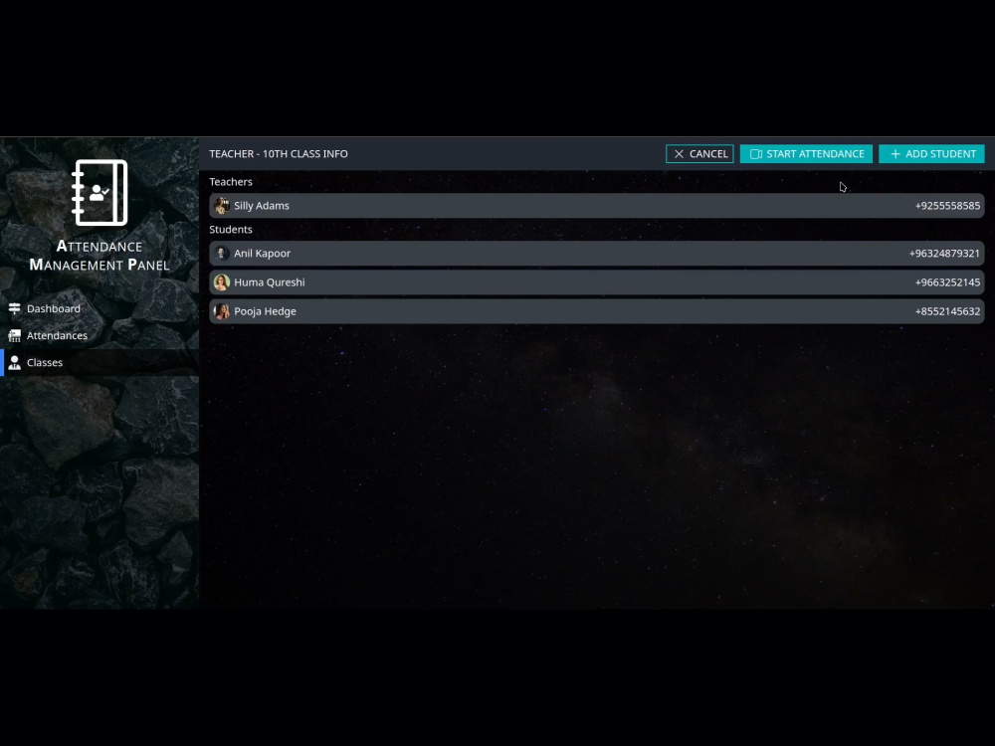
Task: Click the plus icon in Add Student
Action: pos(895,154)
